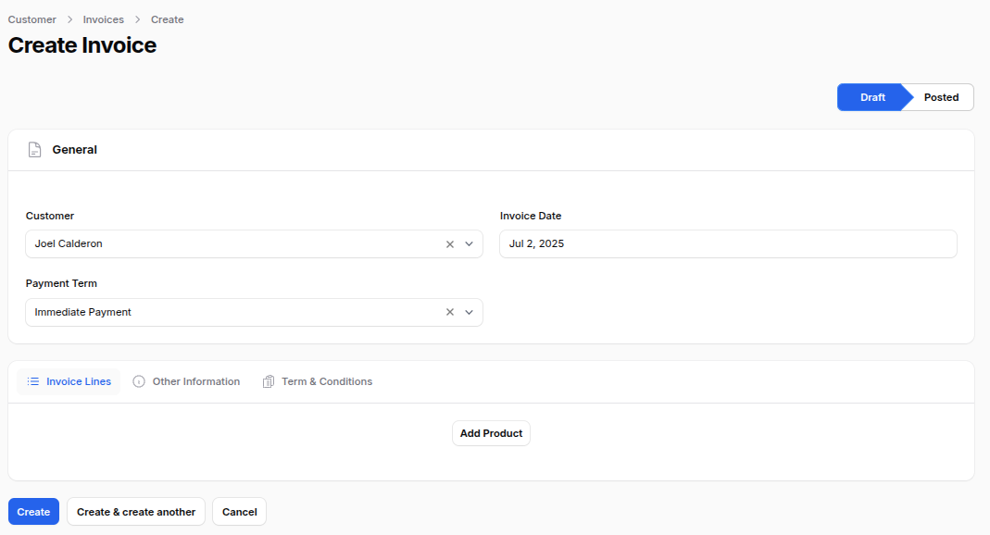Image resolution: width=990 pixels, height=535 pixels.
Task: Clear the Joel Calderon customer selection
Action: 449,244
